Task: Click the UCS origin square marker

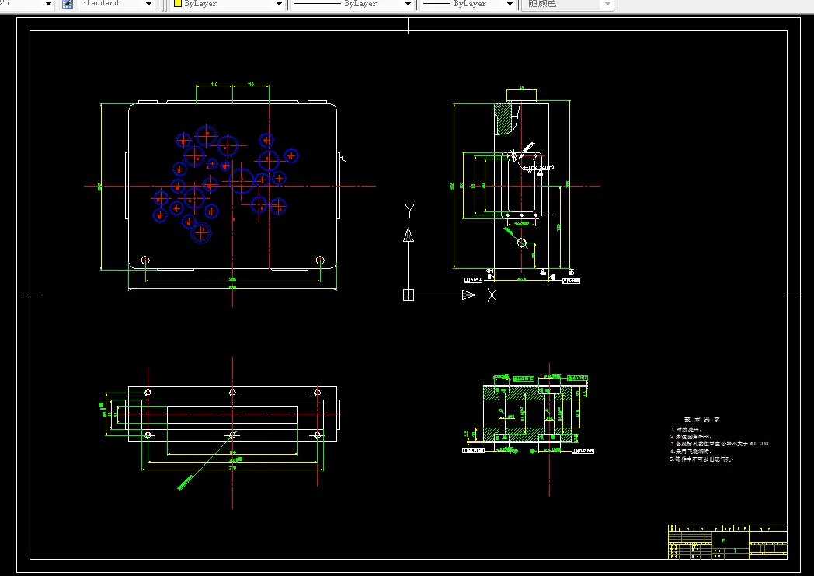Action: click(x=409, y=295)
